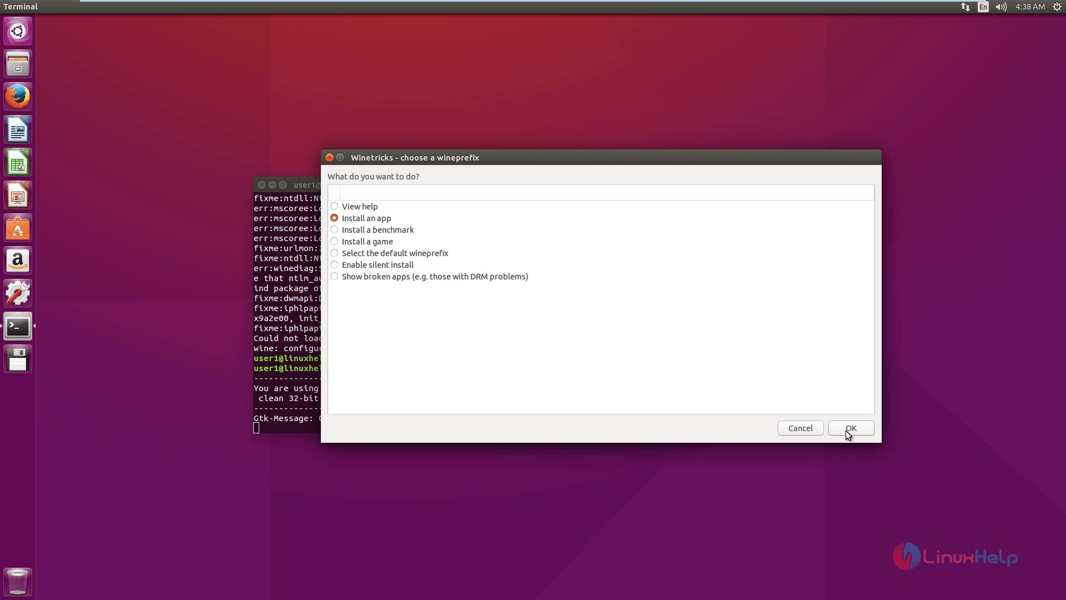Open Ubuntu Software Center from the dock

[18, 228]
